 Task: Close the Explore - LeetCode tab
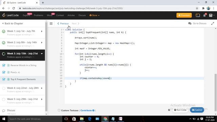click(x=37, y=3)
